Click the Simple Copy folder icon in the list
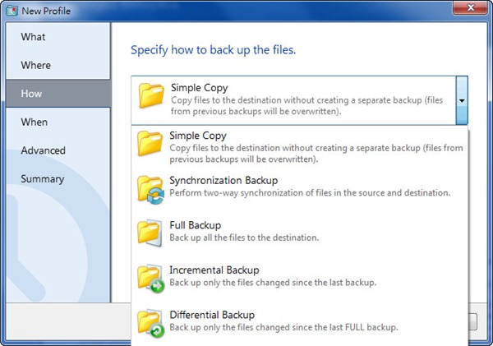Image resolution: width=493 pixels, height=346 pixels. click(x=152, y=145)
